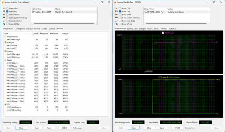
Task: Click CPU icon beside Stress CPU, left window
Action: (4, 8)
